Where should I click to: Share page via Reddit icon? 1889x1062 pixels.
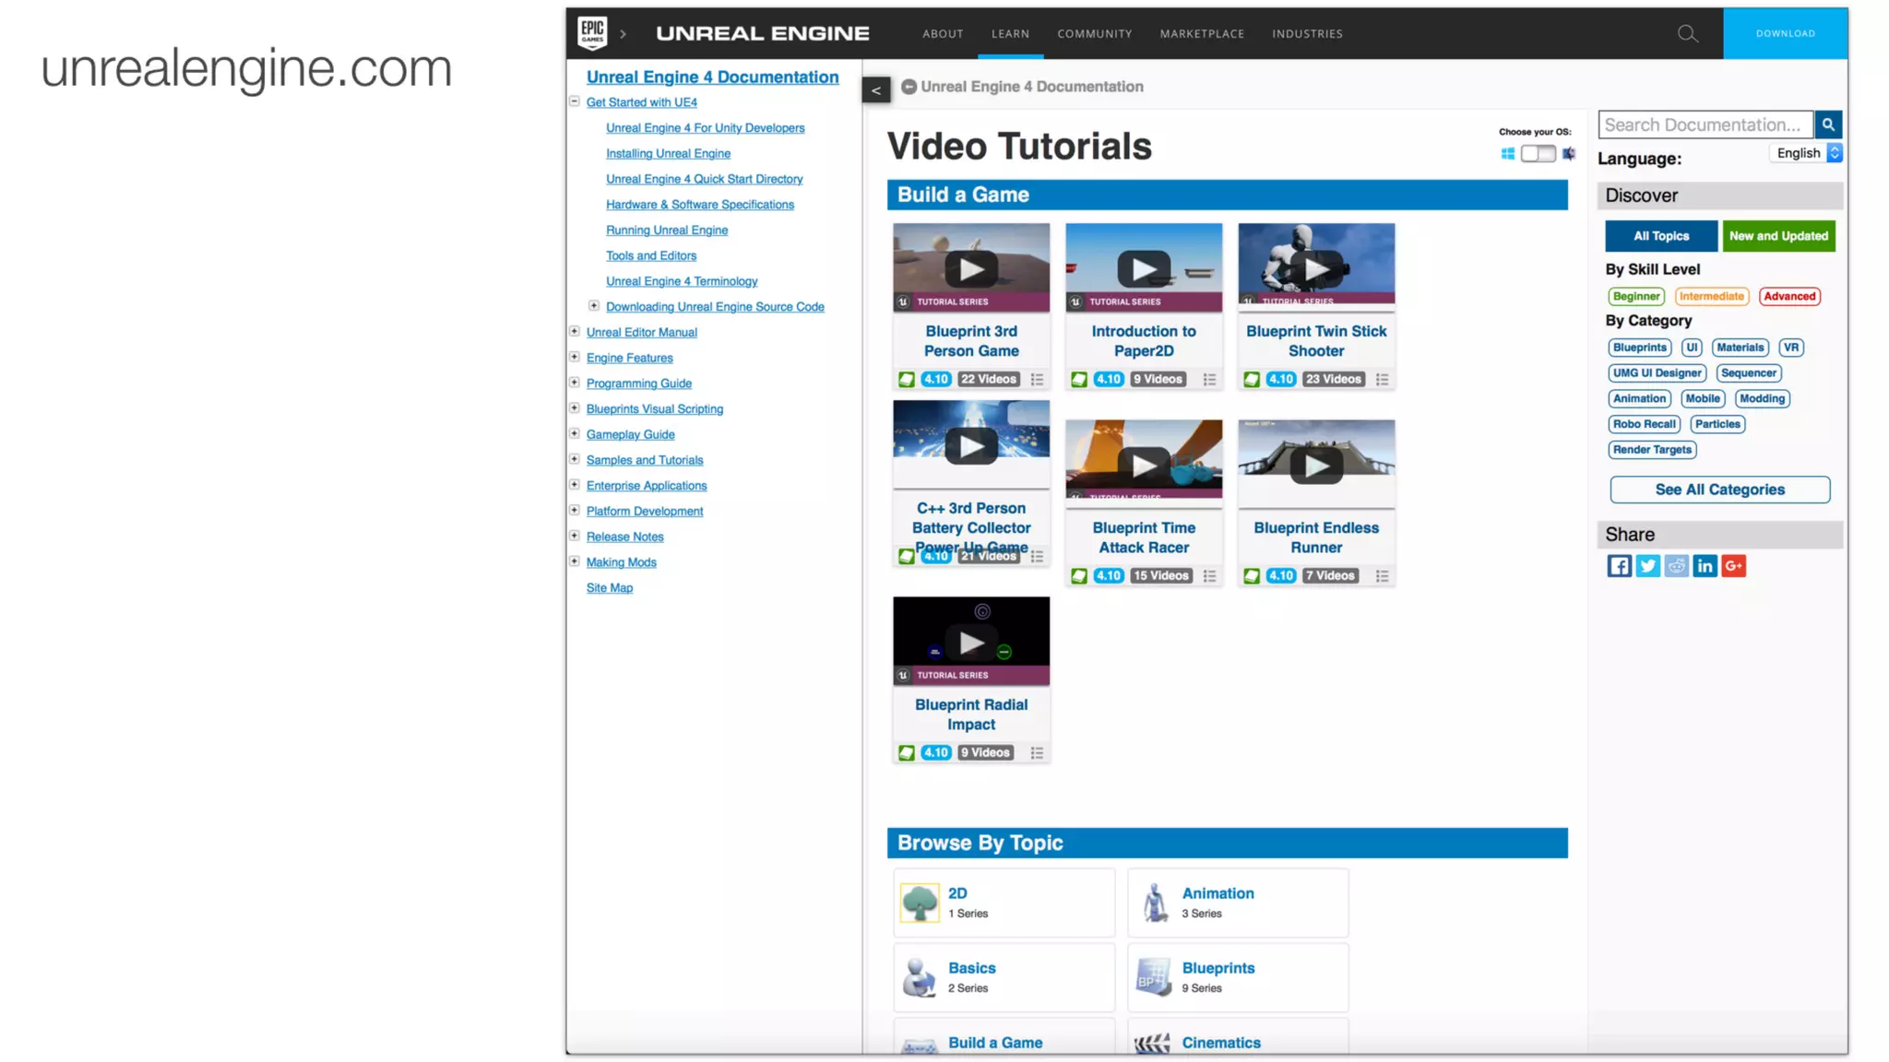(x=1676, y=566)
